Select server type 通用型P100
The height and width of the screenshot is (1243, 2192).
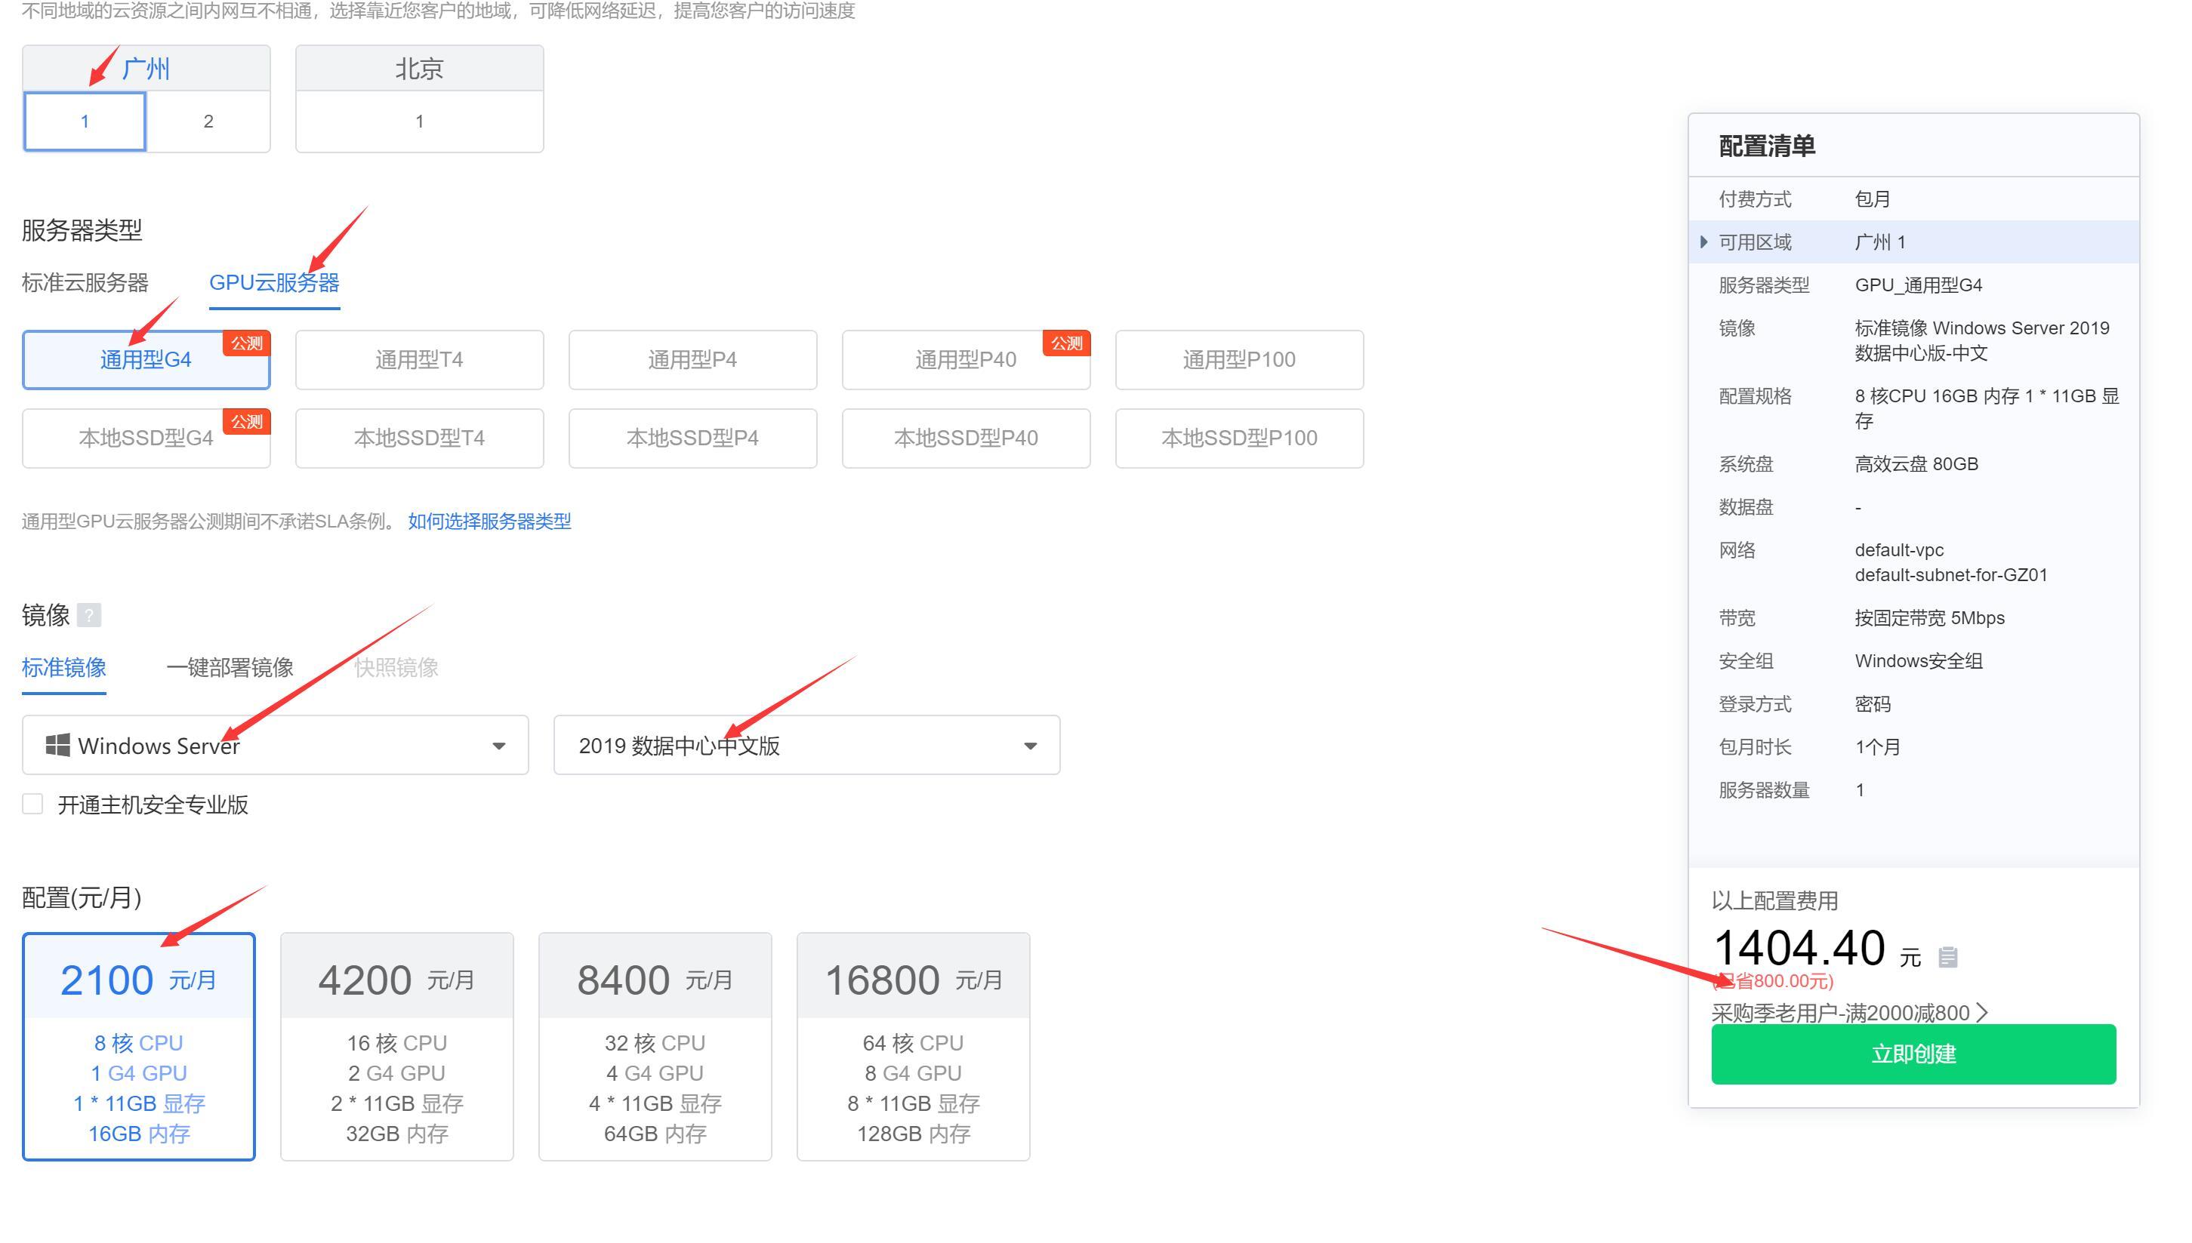click(1239, 359)
